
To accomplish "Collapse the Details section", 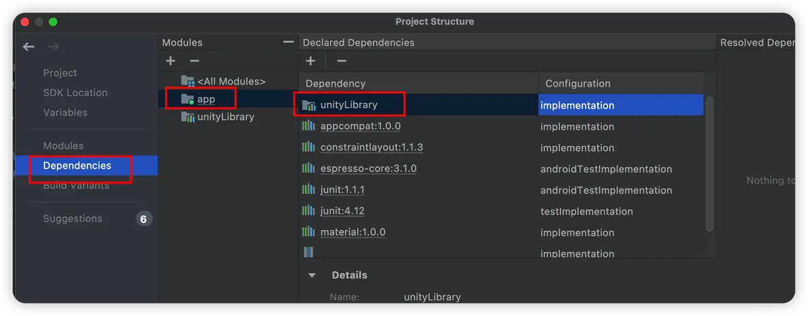I will (312, 275).
